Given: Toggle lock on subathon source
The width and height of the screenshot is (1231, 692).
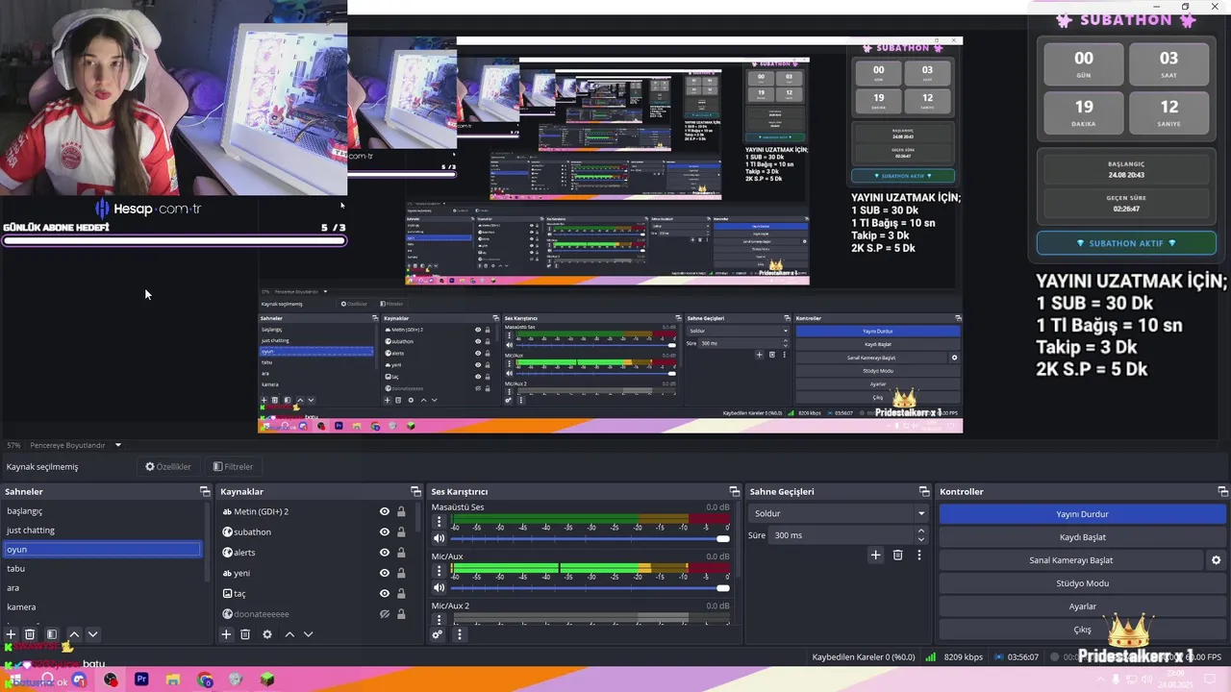Looking at the screenshot, I should pos(401,531).
